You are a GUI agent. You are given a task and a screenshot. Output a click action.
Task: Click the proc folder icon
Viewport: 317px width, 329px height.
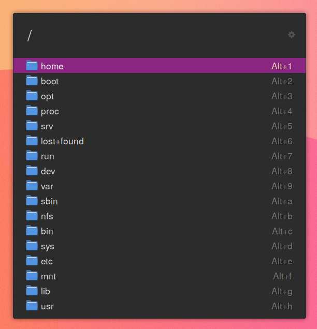[32, 111]
